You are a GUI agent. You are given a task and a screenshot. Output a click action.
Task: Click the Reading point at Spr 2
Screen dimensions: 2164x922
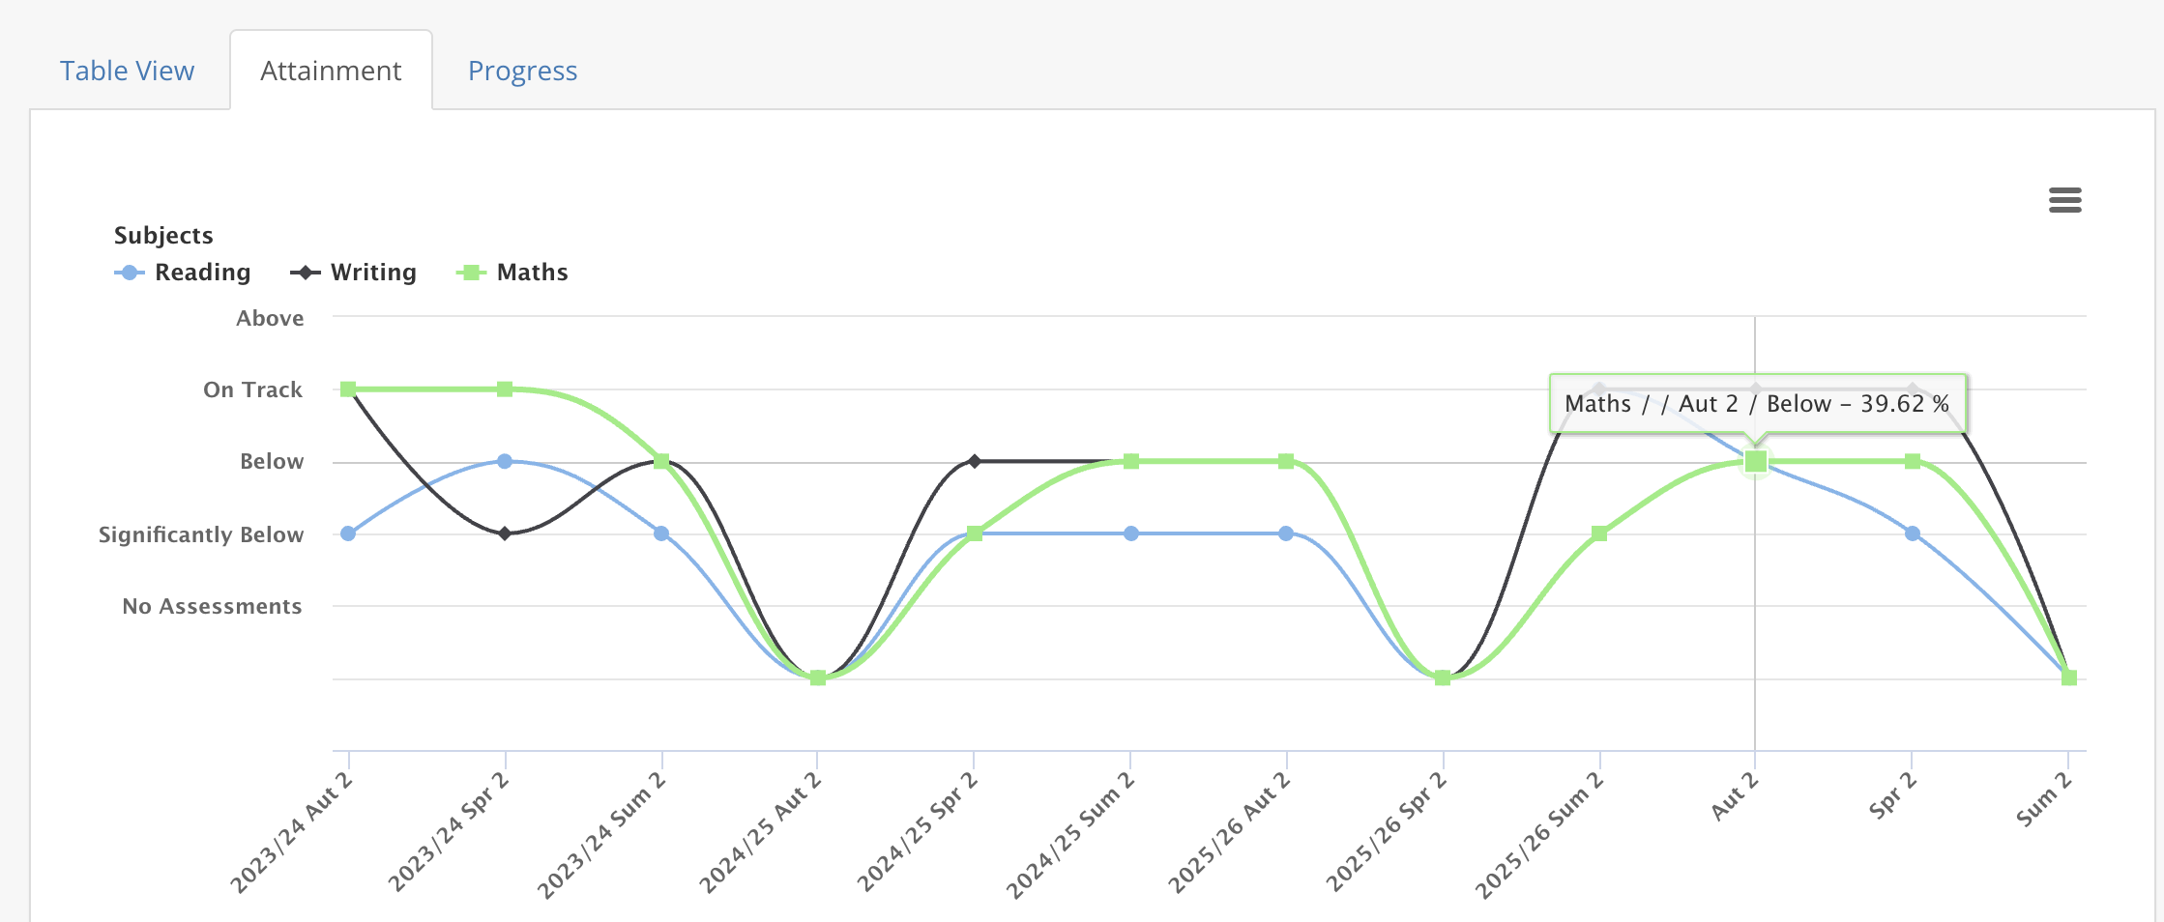(1913, 533)
